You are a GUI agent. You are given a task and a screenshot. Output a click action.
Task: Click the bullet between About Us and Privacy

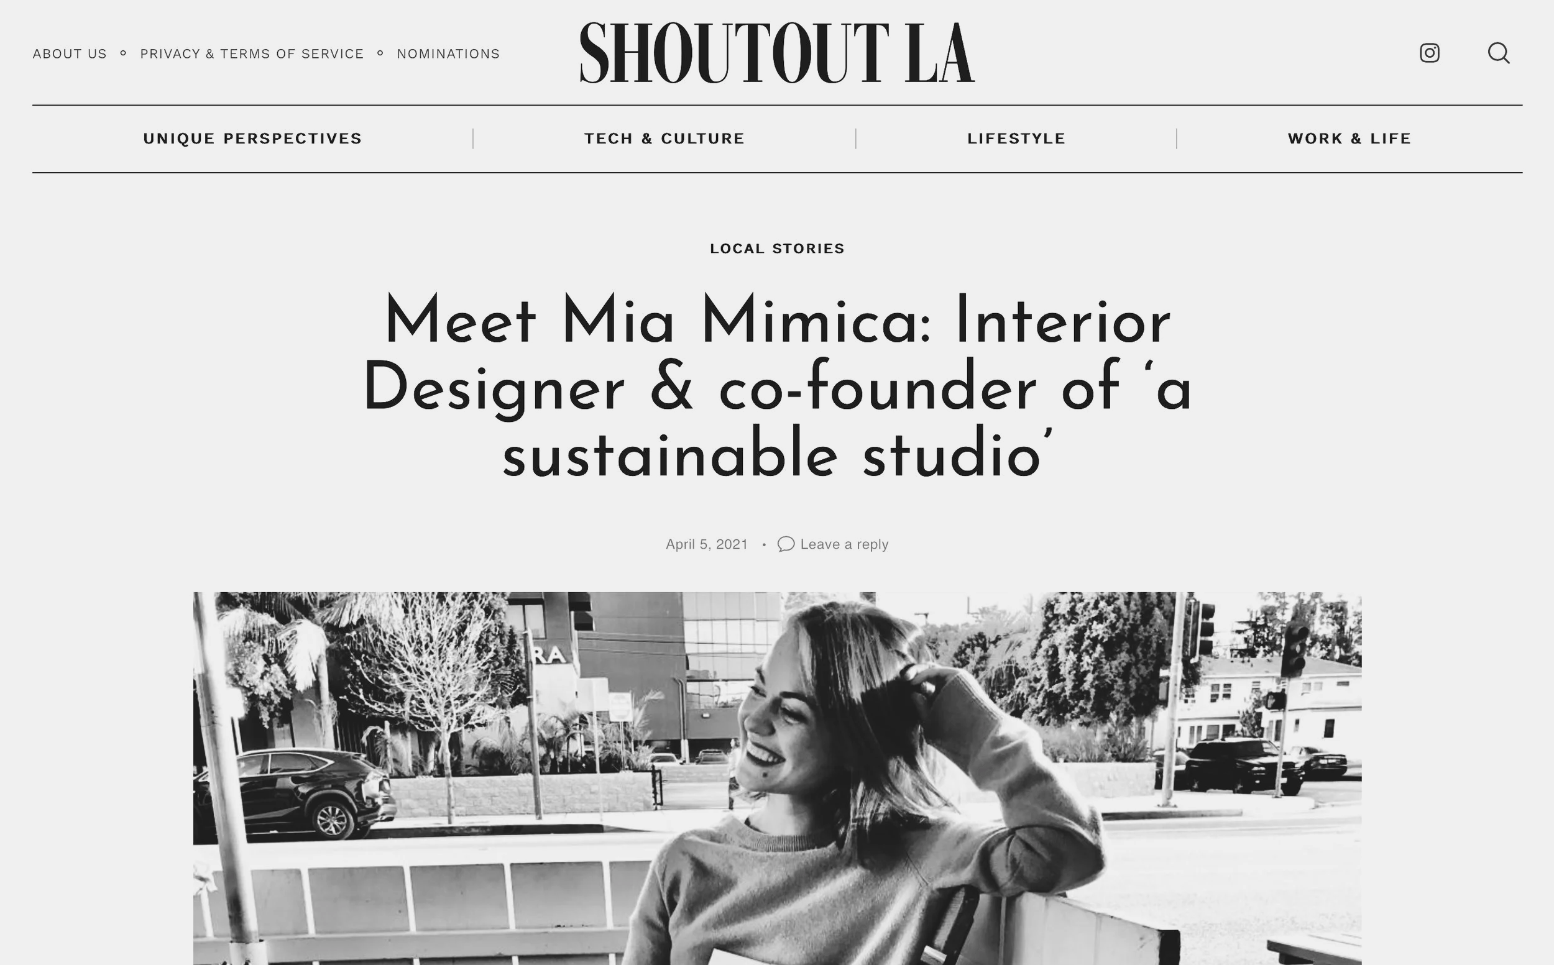(123, 53)
